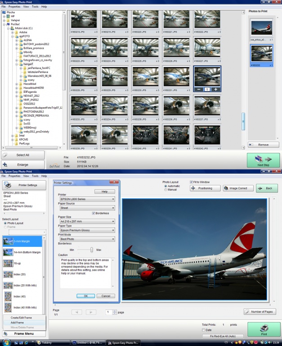Select the Hasselblad folder in tree

tap(30, 84)
